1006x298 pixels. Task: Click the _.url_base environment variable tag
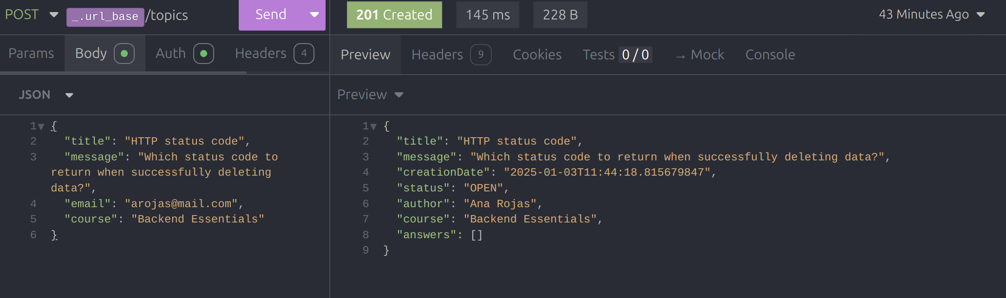point(105,17)
